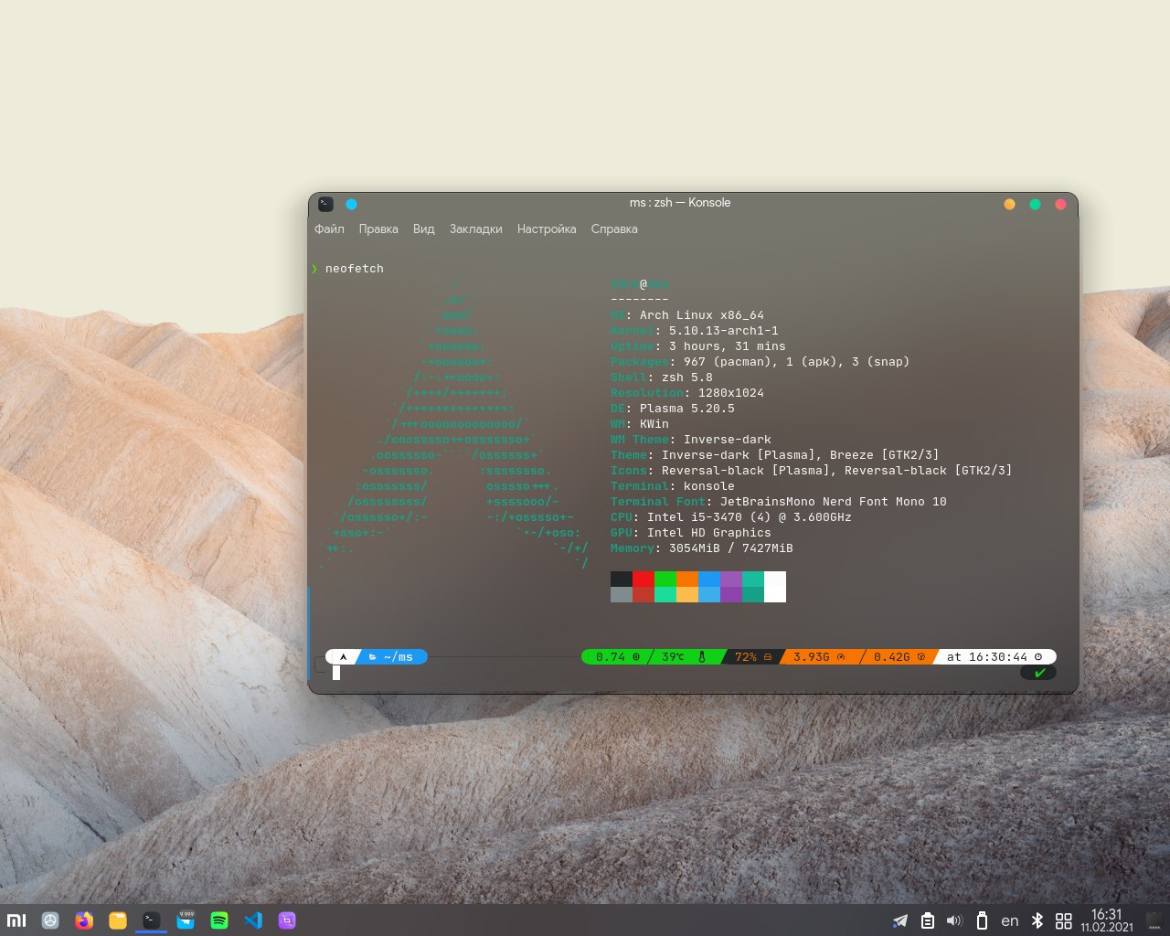Image resolution: width=1170 pixels, height=936 pixels.
Task: Click the Arch logo prompt segment
Action: 343,656
